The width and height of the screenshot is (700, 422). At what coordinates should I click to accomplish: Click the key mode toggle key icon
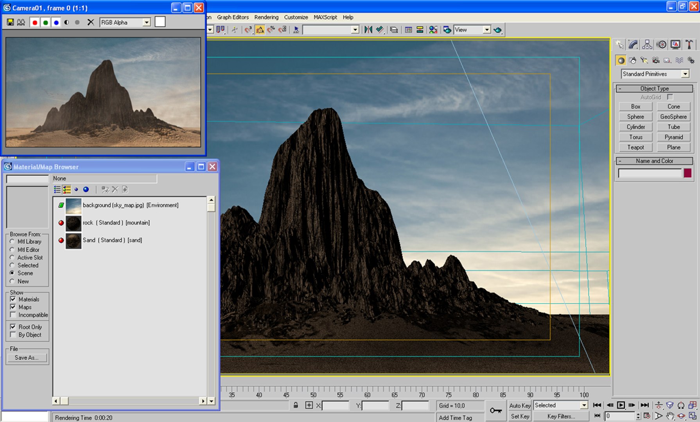pyautogui.click(x=496, y=411)
